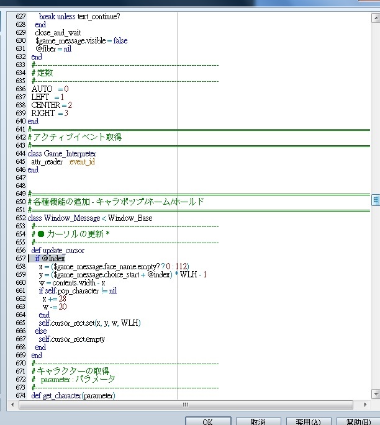The height and width of the screenshot is (425, 380).
Task: Click the vertical scrollbar up arrow
Action: (x=376, y=18)
